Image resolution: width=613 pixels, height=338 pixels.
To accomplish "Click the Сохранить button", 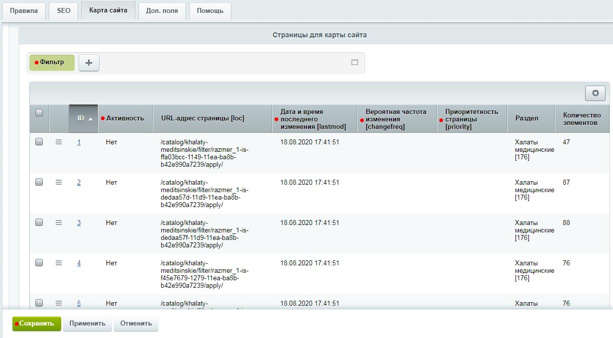I will pos(36,324).
